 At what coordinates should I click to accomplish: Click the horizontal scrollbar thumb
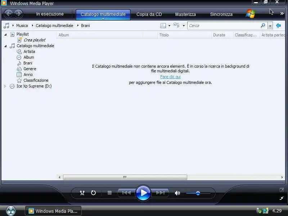pos(125,177)
